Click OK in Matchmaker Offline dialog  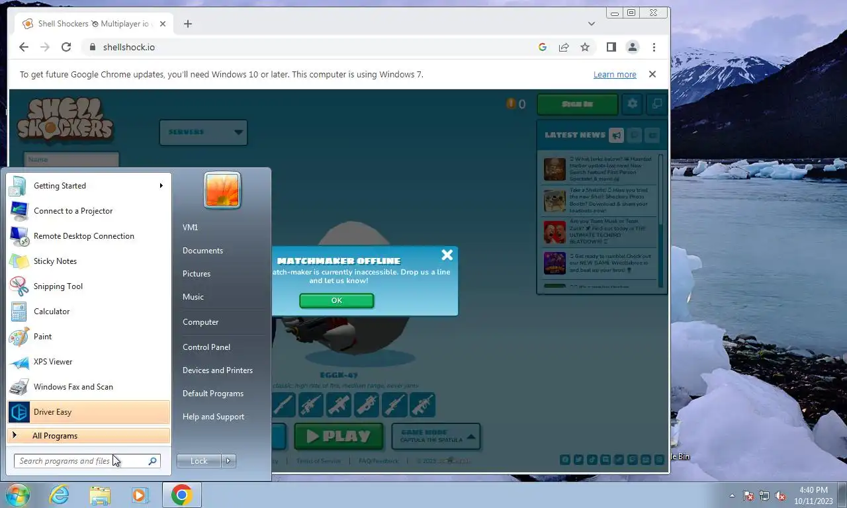coord(337,300)
